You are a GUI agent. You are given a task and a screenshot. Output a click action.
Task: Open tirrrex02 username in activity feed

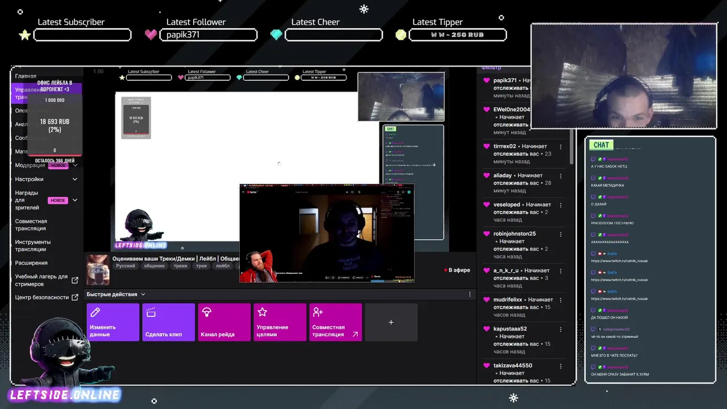(505, 147)
